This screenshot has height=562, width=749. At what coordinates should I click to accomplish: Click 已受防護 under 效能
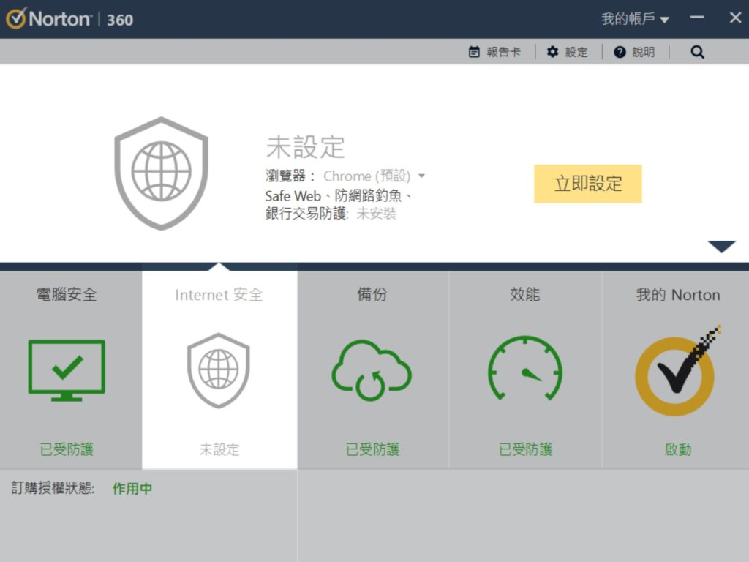[525, 449]
